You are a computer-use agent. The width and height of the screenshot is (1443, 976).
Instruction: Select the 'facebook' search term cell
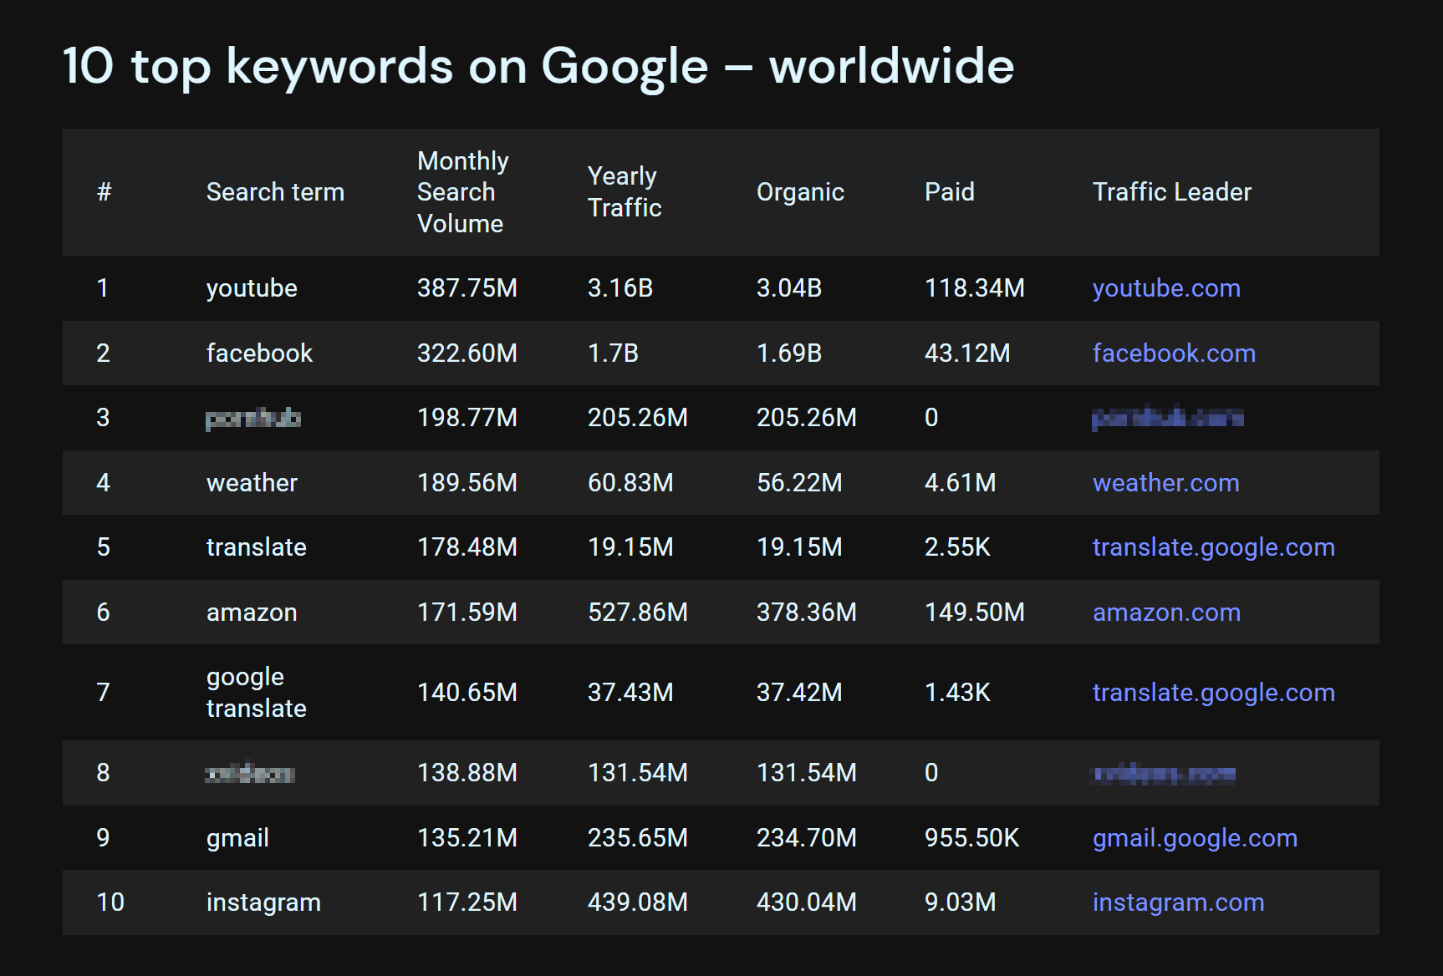pos(259,353)
